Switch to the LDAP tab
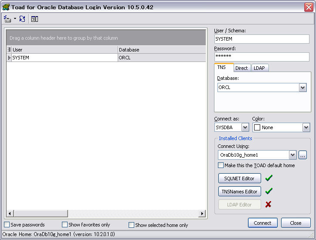This screenshot has height=240, width=316. point(259,68)
